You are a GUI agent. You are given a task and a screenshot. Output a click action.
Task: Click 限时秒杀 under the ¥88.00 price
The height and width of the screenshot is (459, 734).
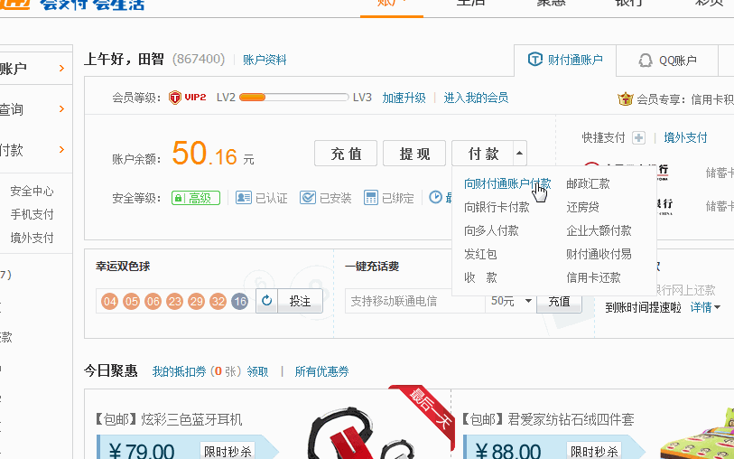click(594, 451)
